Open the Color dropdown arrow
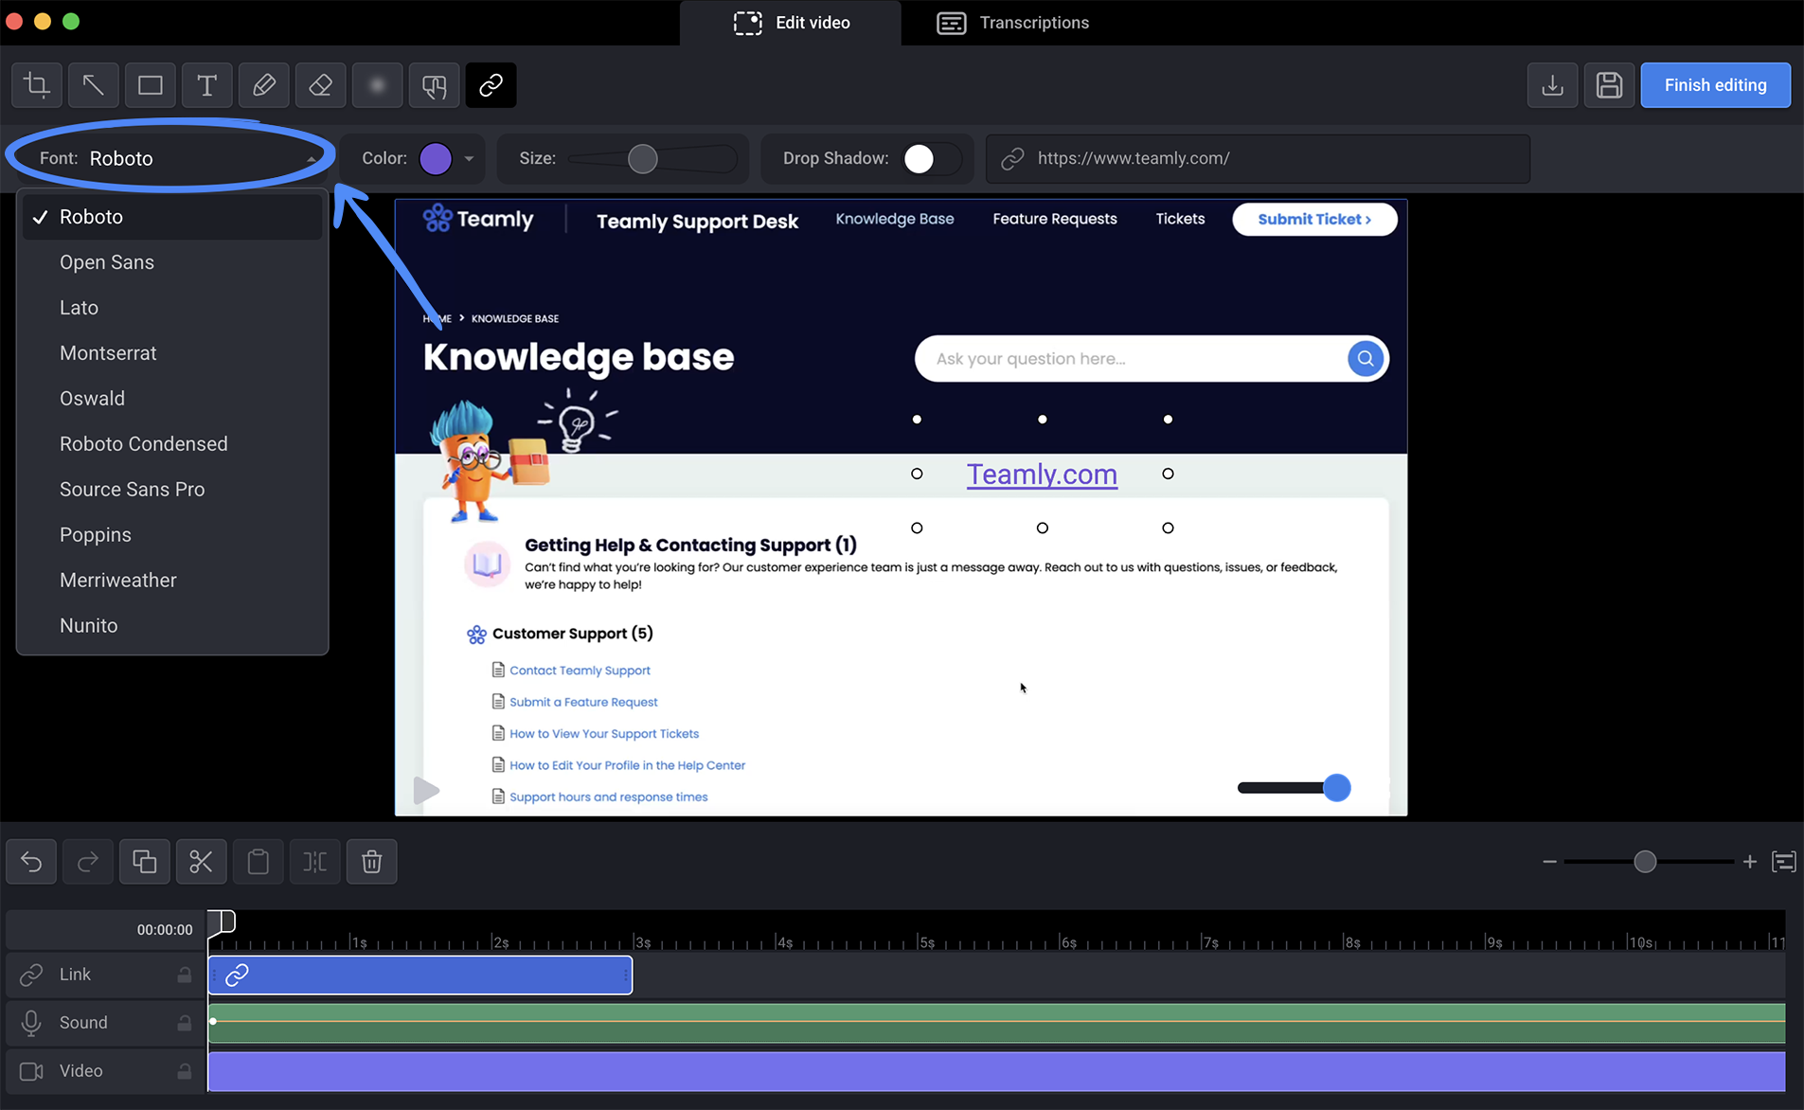Viewport: 1804px width, 1110px height. [469, 159]
